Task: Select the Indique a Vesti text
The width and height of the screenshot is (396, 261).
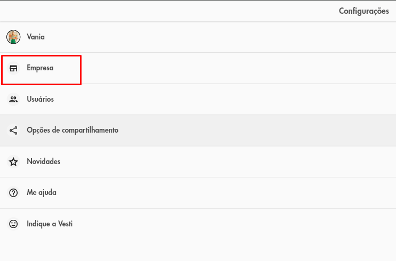Action: coord(50,224)
